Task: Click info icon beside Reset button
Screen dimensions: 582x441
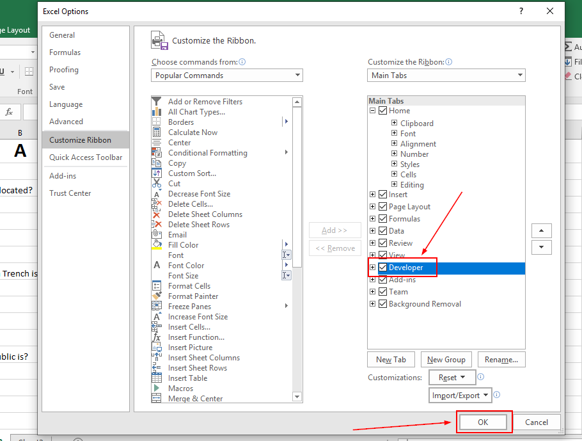Action: pos(481,377)
